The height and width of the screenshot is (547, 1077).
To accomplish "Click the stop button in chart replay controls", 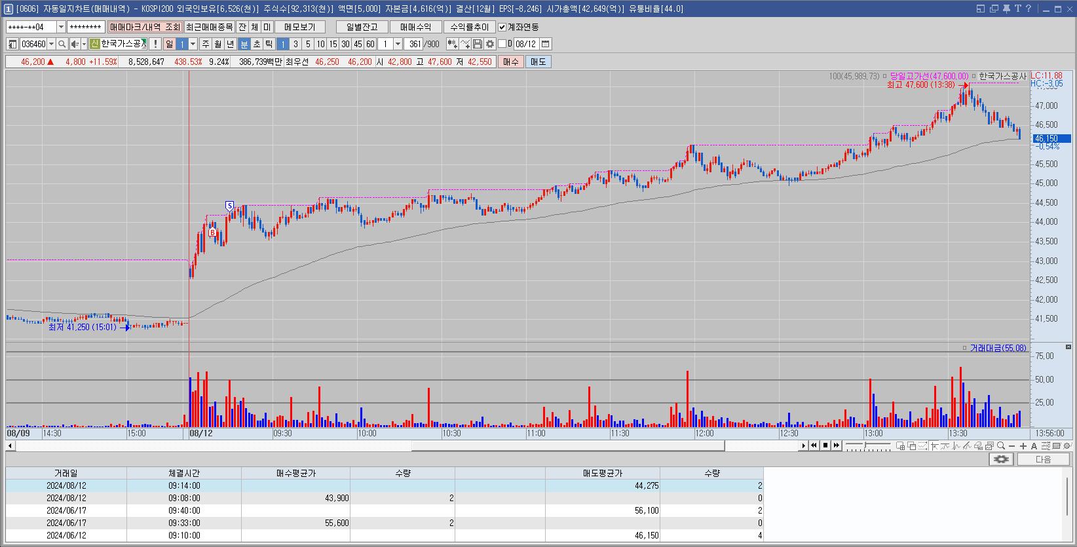I will 825,445.
